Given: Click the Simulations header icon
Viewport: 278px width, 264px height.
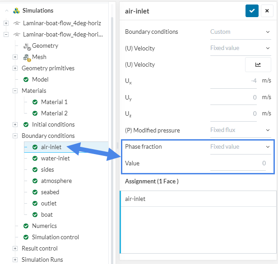Looking at the screenshot, I should (x=16, y=10).
